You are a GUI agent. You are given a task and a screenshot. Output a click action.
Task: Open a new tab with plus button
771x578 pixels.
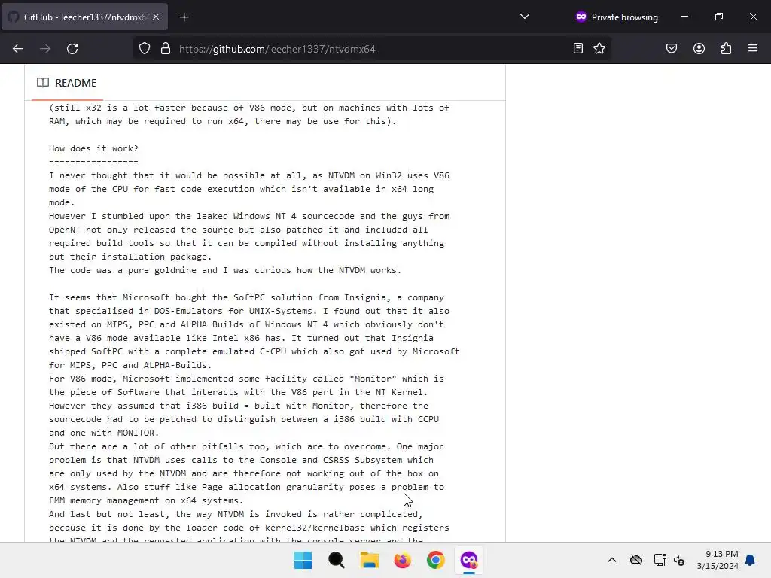click(184, 17)
